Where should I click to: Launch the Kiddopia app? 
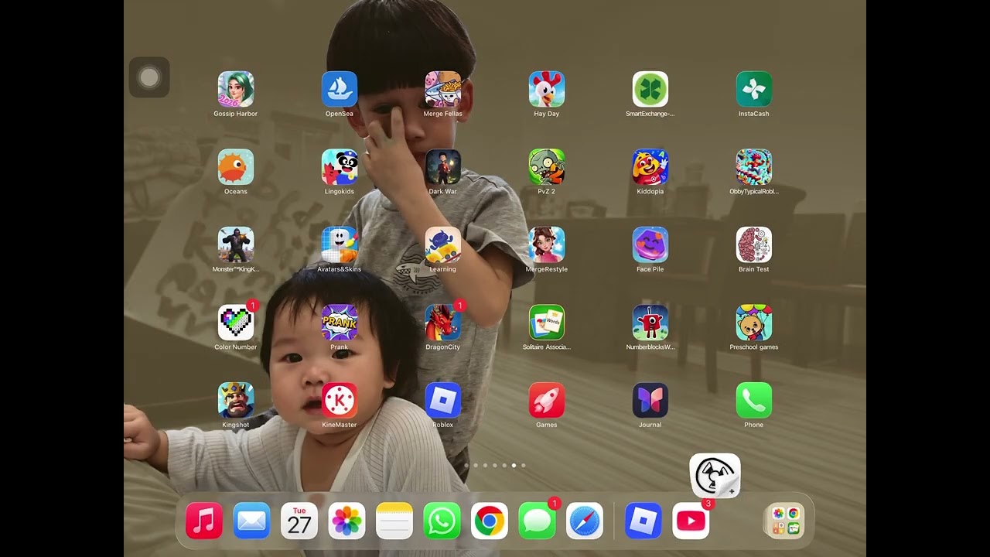tap(650, 167)
